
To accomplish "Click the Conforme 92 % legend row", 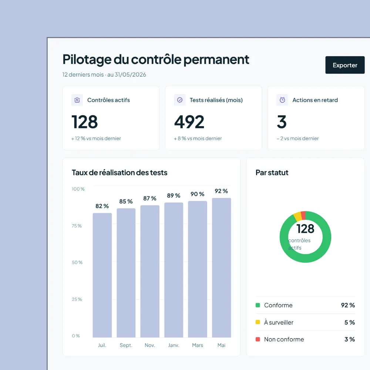I will (305, 305).
